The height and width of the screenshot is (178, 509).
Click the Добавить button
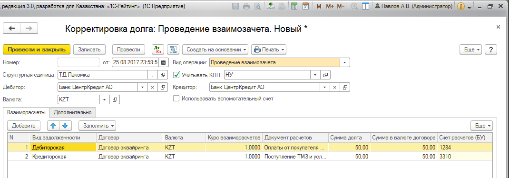24,125
